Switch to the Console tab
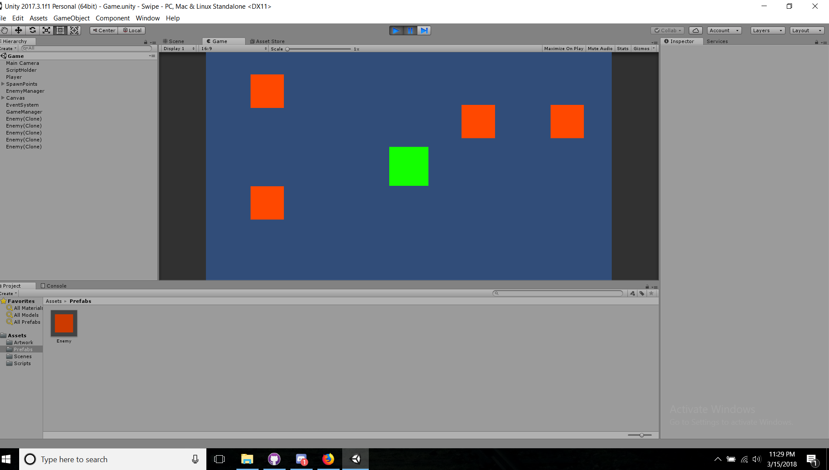The image size is (829, 470). (x=54, y=286)
